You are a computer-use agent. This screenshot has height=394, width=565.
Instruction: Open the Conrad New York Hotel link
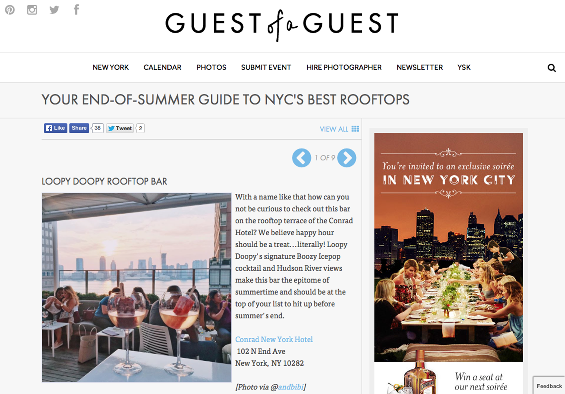pyautogui.click(x=274, y=340)
